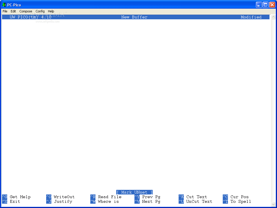Click the New Buffer title text
The height and width of the screenshot is (208, 277).
(x=134, y=17)
